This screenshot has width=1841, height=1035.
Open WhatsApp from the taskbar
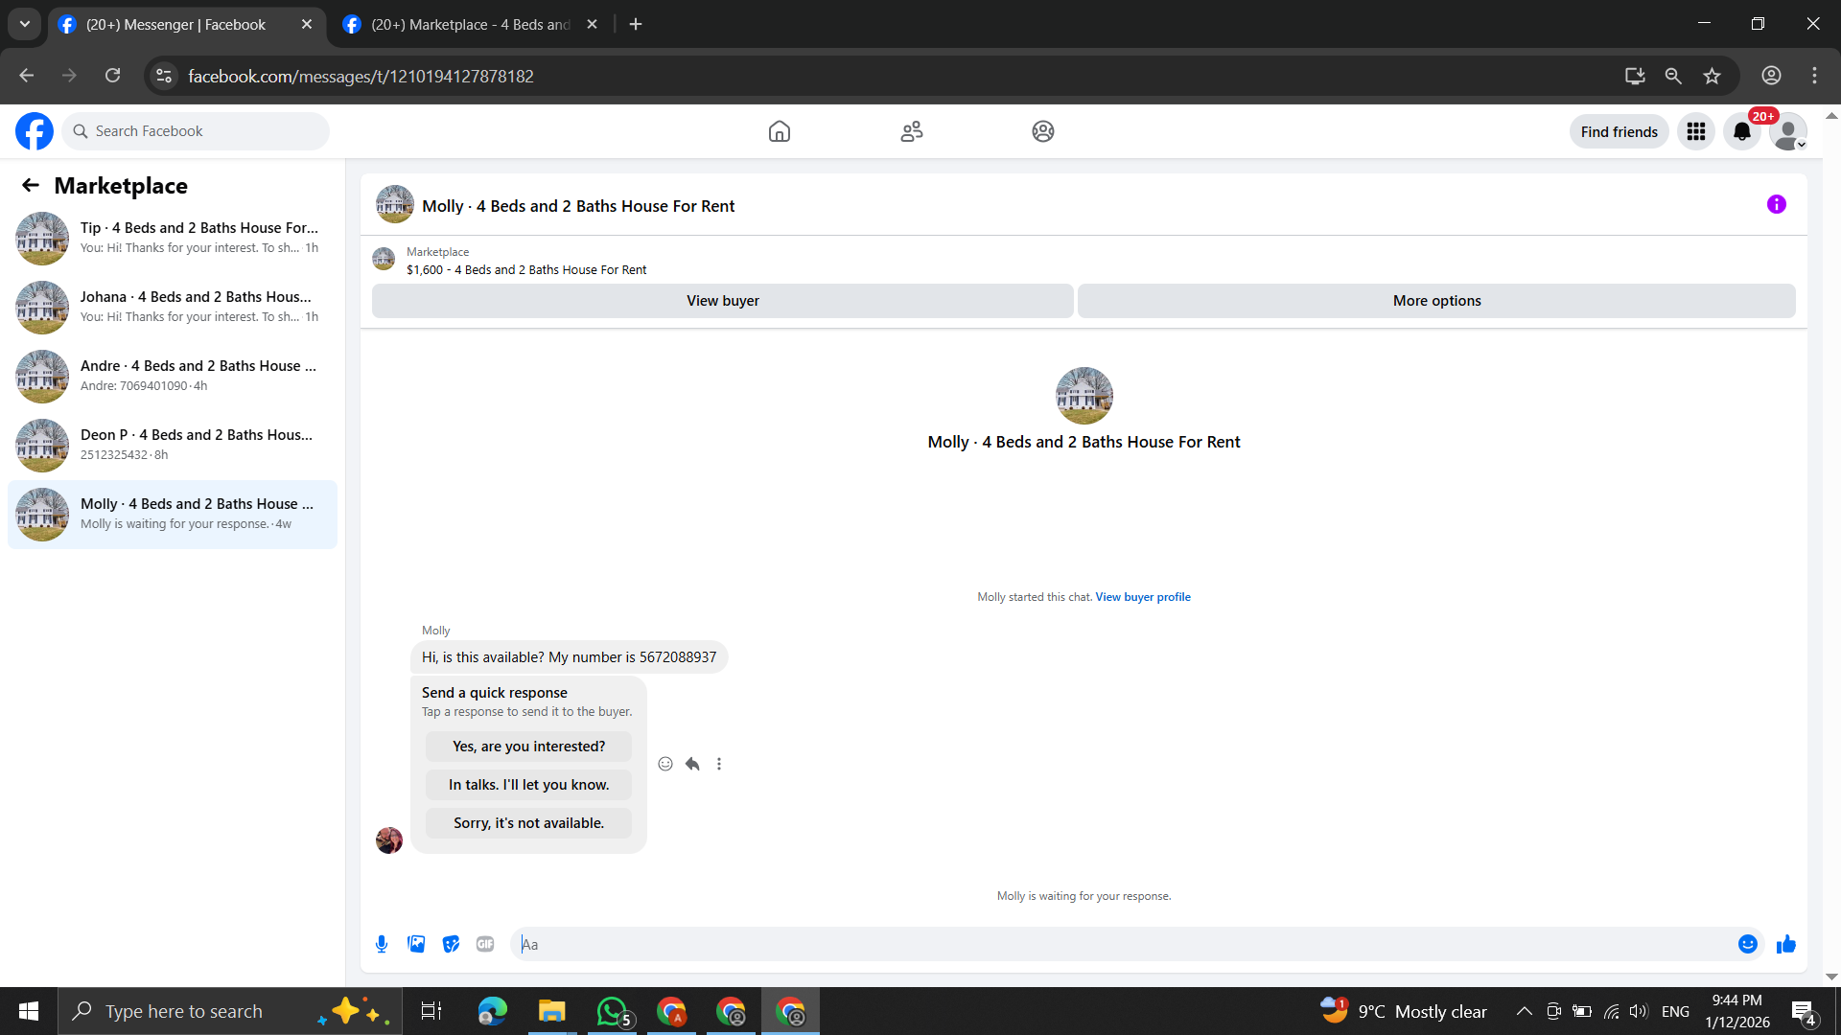pos(612,1011)
